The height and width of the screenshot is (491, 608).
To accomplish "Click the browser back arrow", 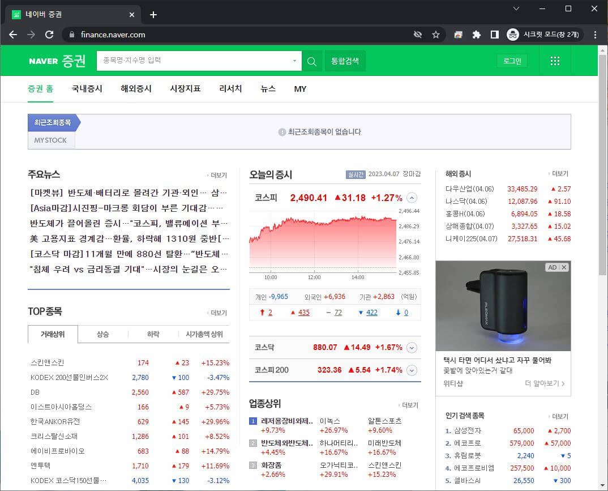I will [13, 35].
